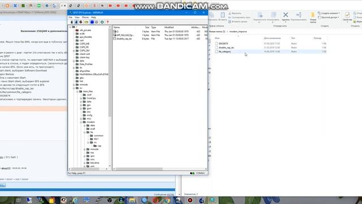Select the hdr folder in tree
The image size is (362, 204).
(79, 81)
